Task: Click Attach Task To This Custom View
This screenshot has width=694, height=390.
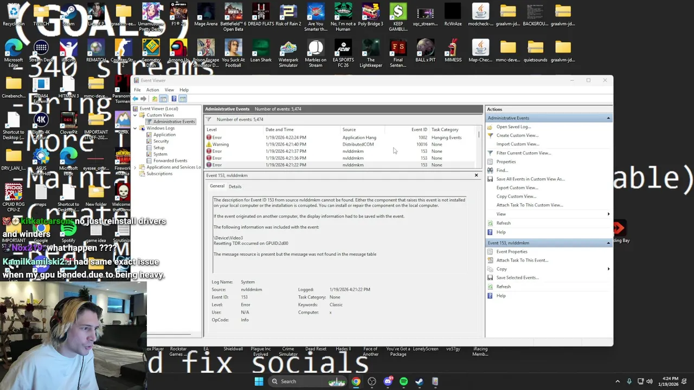Action: click(530, 205)
